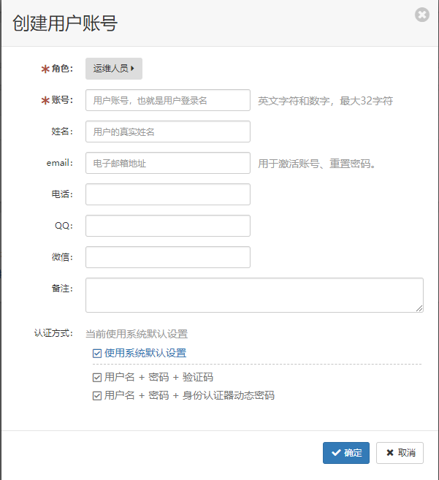Toggle 用户名 + 密码 + 验证码 checkbox

pos(97,378)
